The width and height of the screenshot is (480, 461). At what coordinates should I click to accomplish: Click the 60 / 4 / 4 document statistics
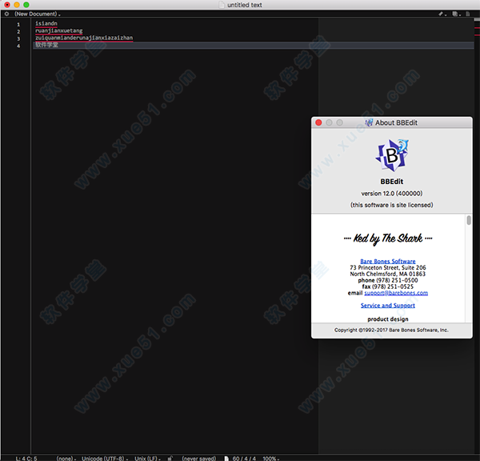[244, 459]
